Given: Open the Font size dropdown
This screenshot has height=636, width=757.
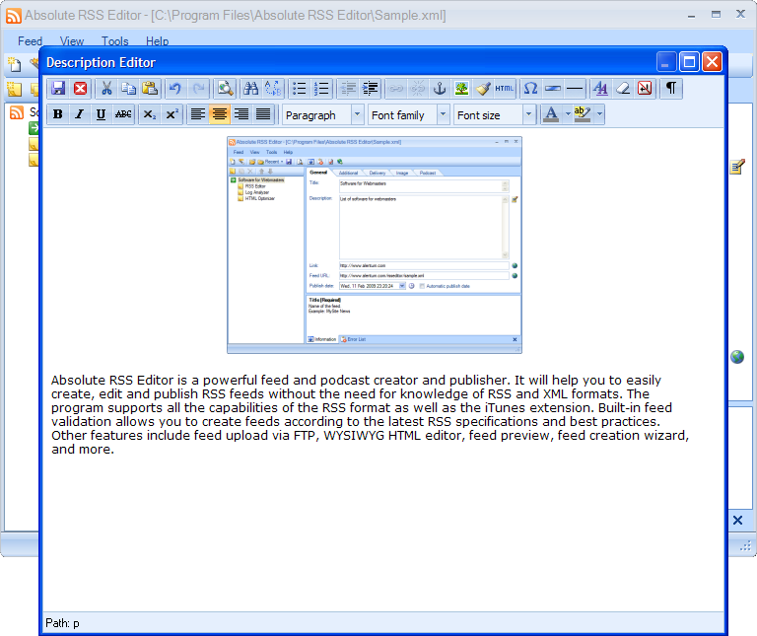Looking at the screenshot, I should [495, 115].
